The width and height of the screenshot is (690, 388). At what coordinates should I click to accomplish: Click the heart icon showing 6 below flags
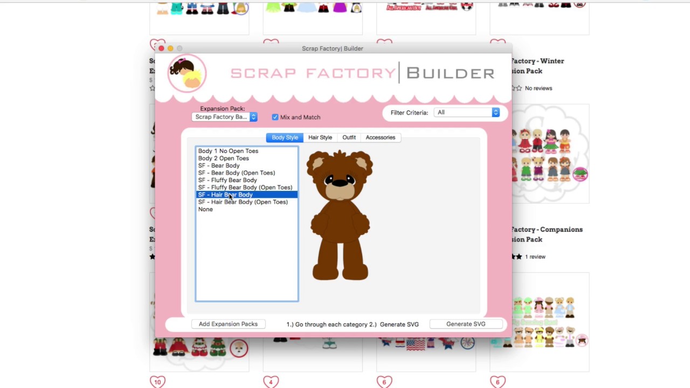point(384,382)
